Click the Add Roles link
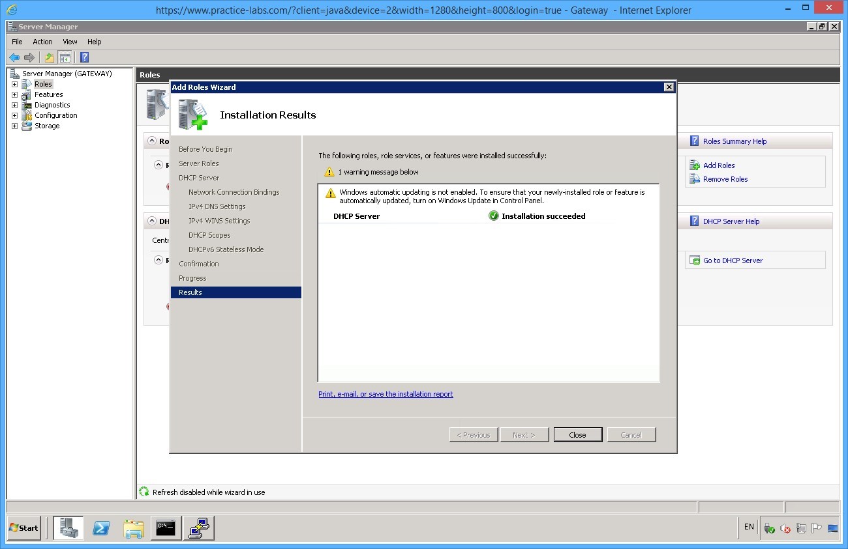848x549 pixels. 719,165
